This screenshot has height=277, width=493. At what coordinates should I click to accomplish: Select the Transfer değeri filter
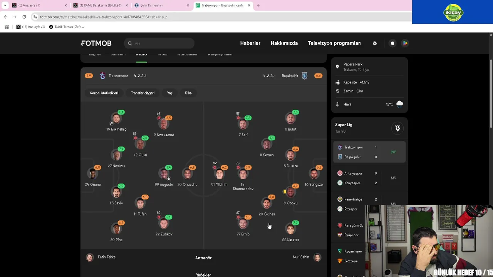(143, 93)
